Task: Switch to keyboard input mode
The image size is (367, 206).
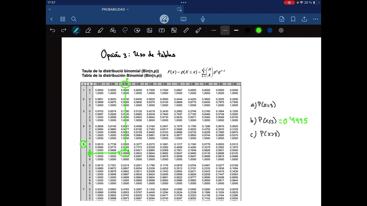Action: [183, 19]
